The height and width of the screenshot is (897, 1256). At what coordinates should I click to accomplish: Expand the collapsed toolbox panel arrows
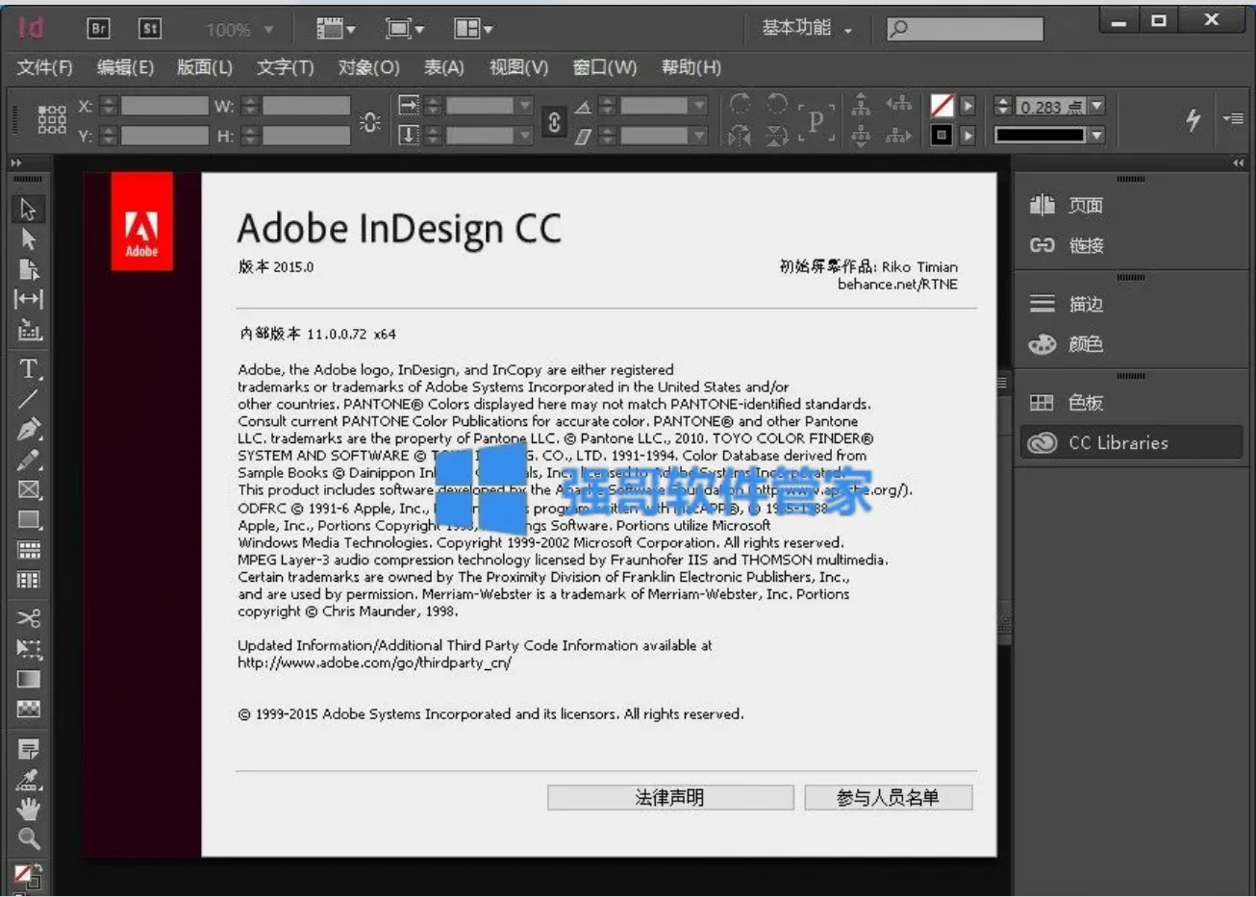[x=16, y=163]
